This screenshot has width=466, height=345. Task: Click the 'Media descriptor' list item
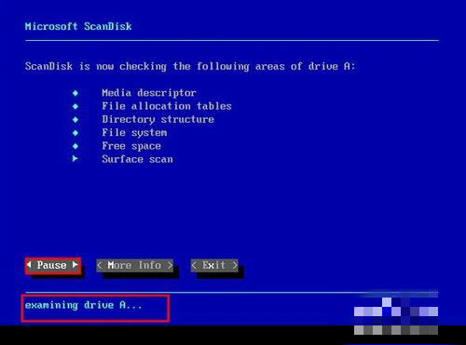tap(149, 93)
